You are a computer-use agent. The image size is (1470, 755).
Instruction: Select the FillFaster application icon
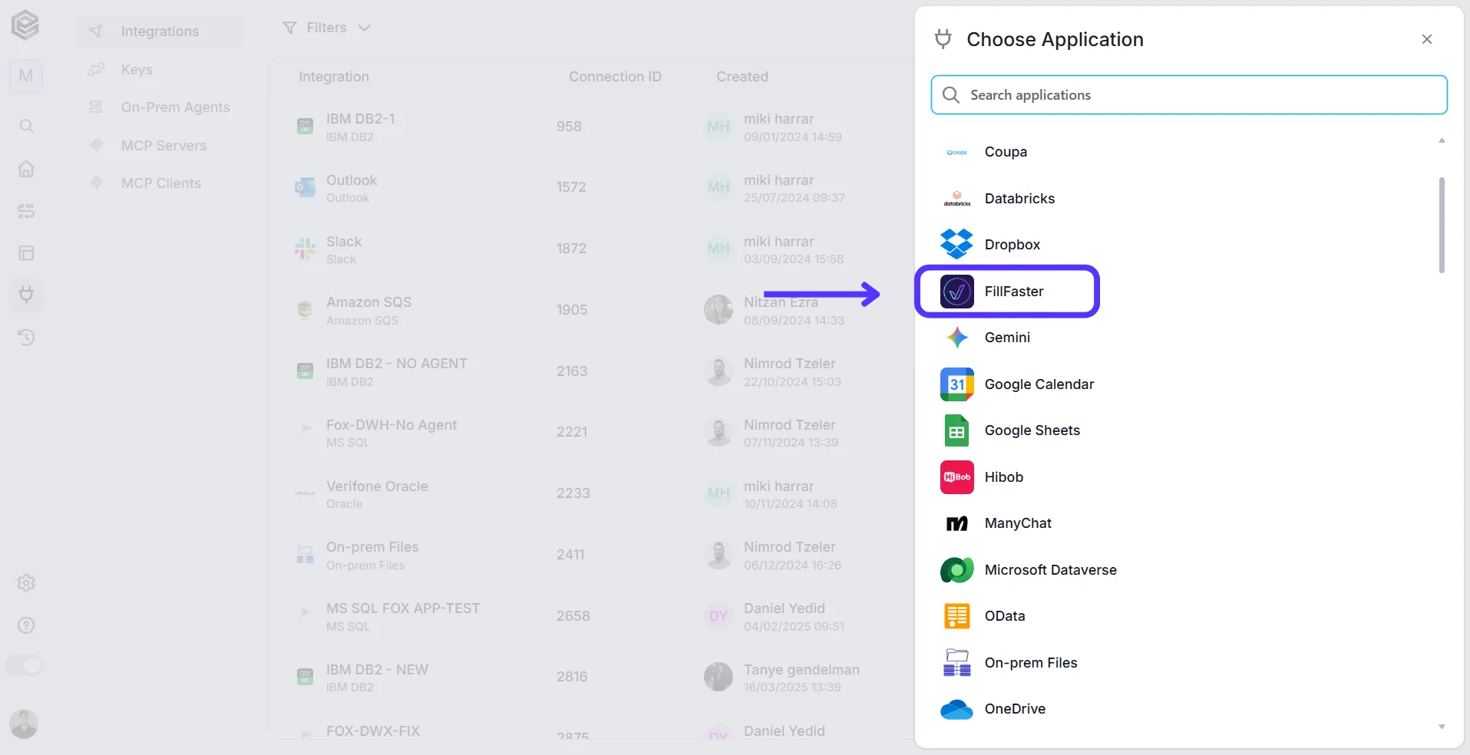pyautogui.click(x=956, y=292)
